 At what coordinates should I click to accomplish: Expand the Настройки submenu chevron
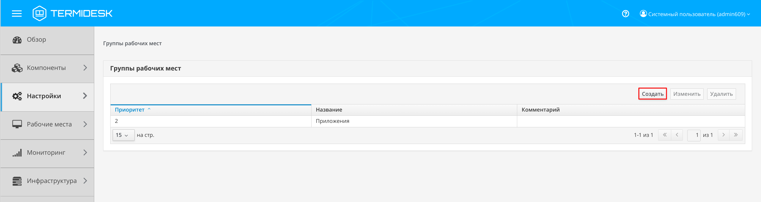click(x=85, y=96)
